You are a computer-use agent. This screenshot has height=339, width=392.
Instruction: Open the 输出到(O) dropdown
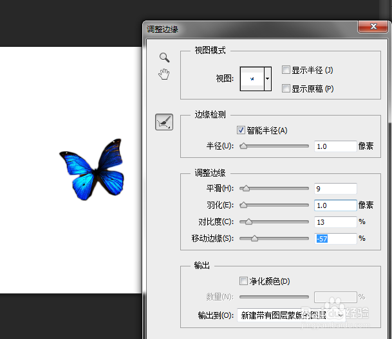pos(291,315)
